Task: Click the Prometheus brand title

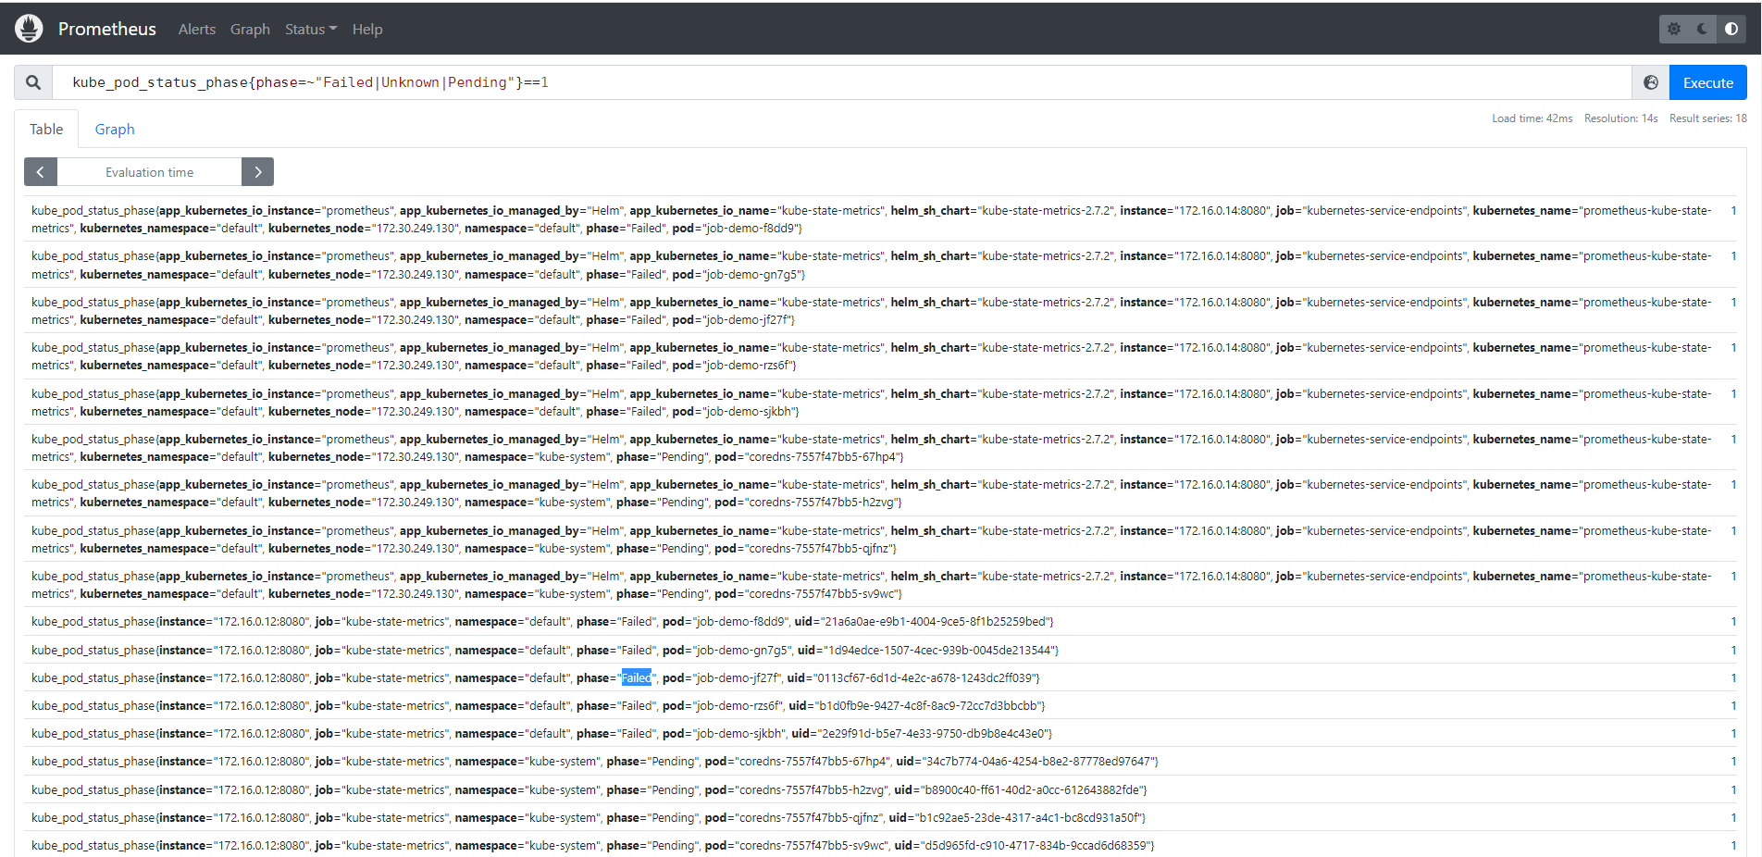Action: point(107,30)
